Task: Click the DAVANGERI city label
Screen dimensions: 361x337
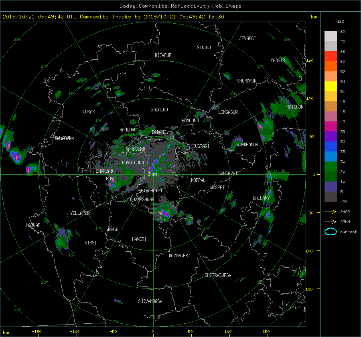Action: (x=179, y=256)
